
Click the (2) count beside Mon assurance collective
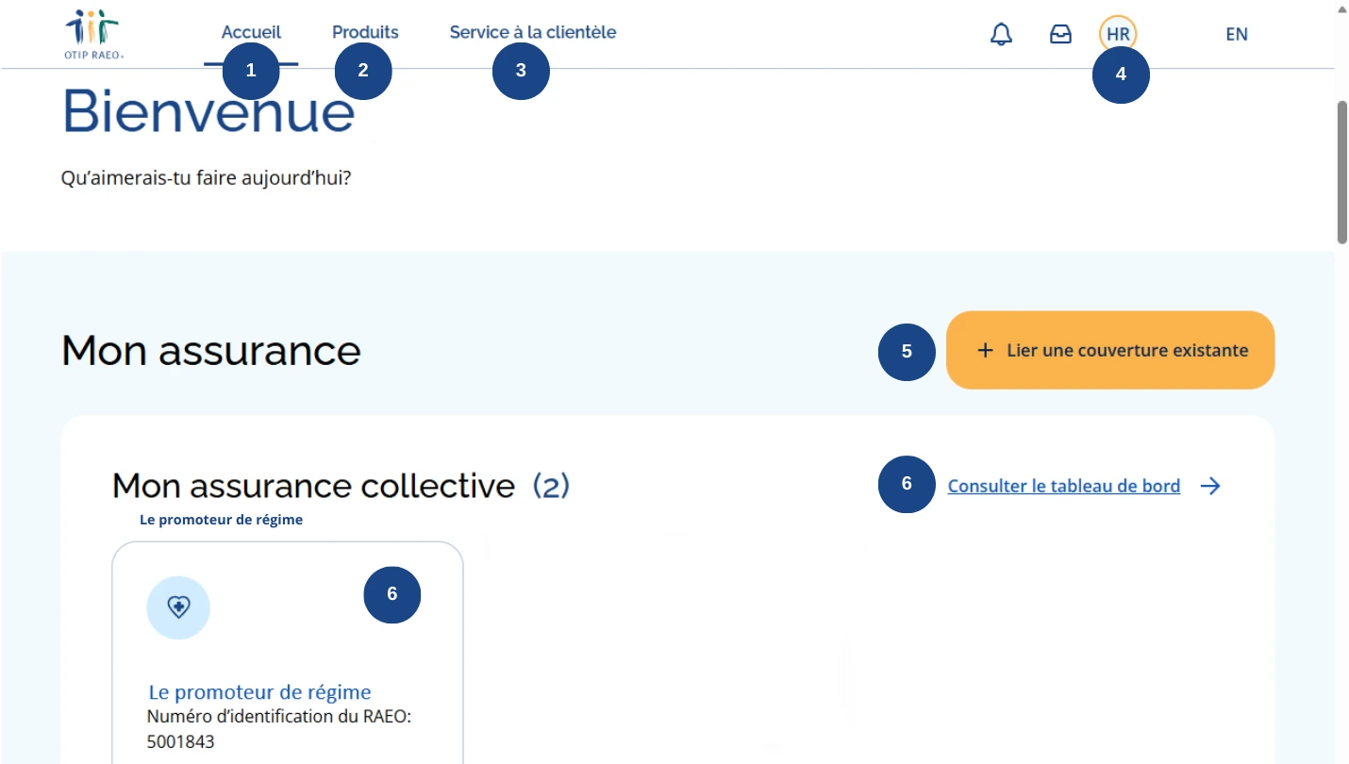(x=551, y=486)
